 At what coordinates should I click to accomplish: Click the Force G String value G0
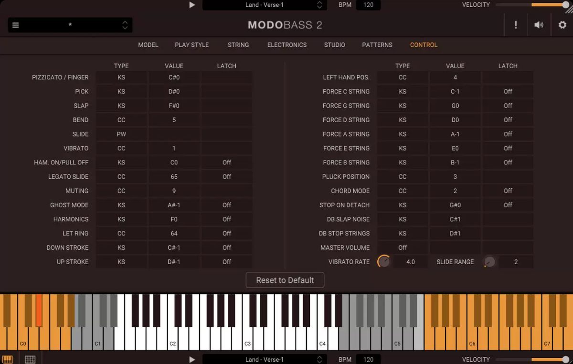(455, 106)
